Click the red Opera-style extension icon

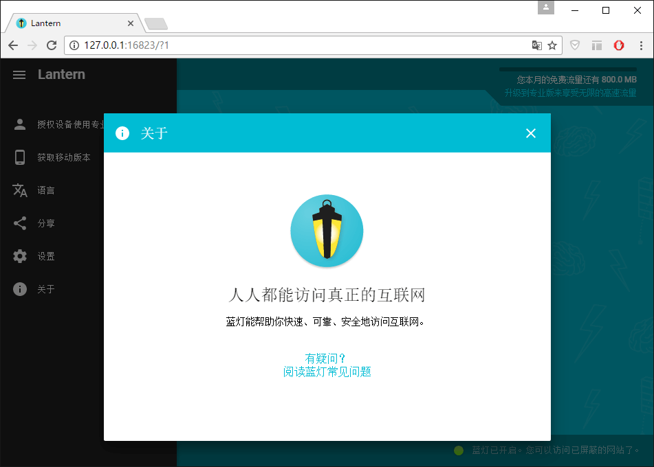(x=619, y=45)
